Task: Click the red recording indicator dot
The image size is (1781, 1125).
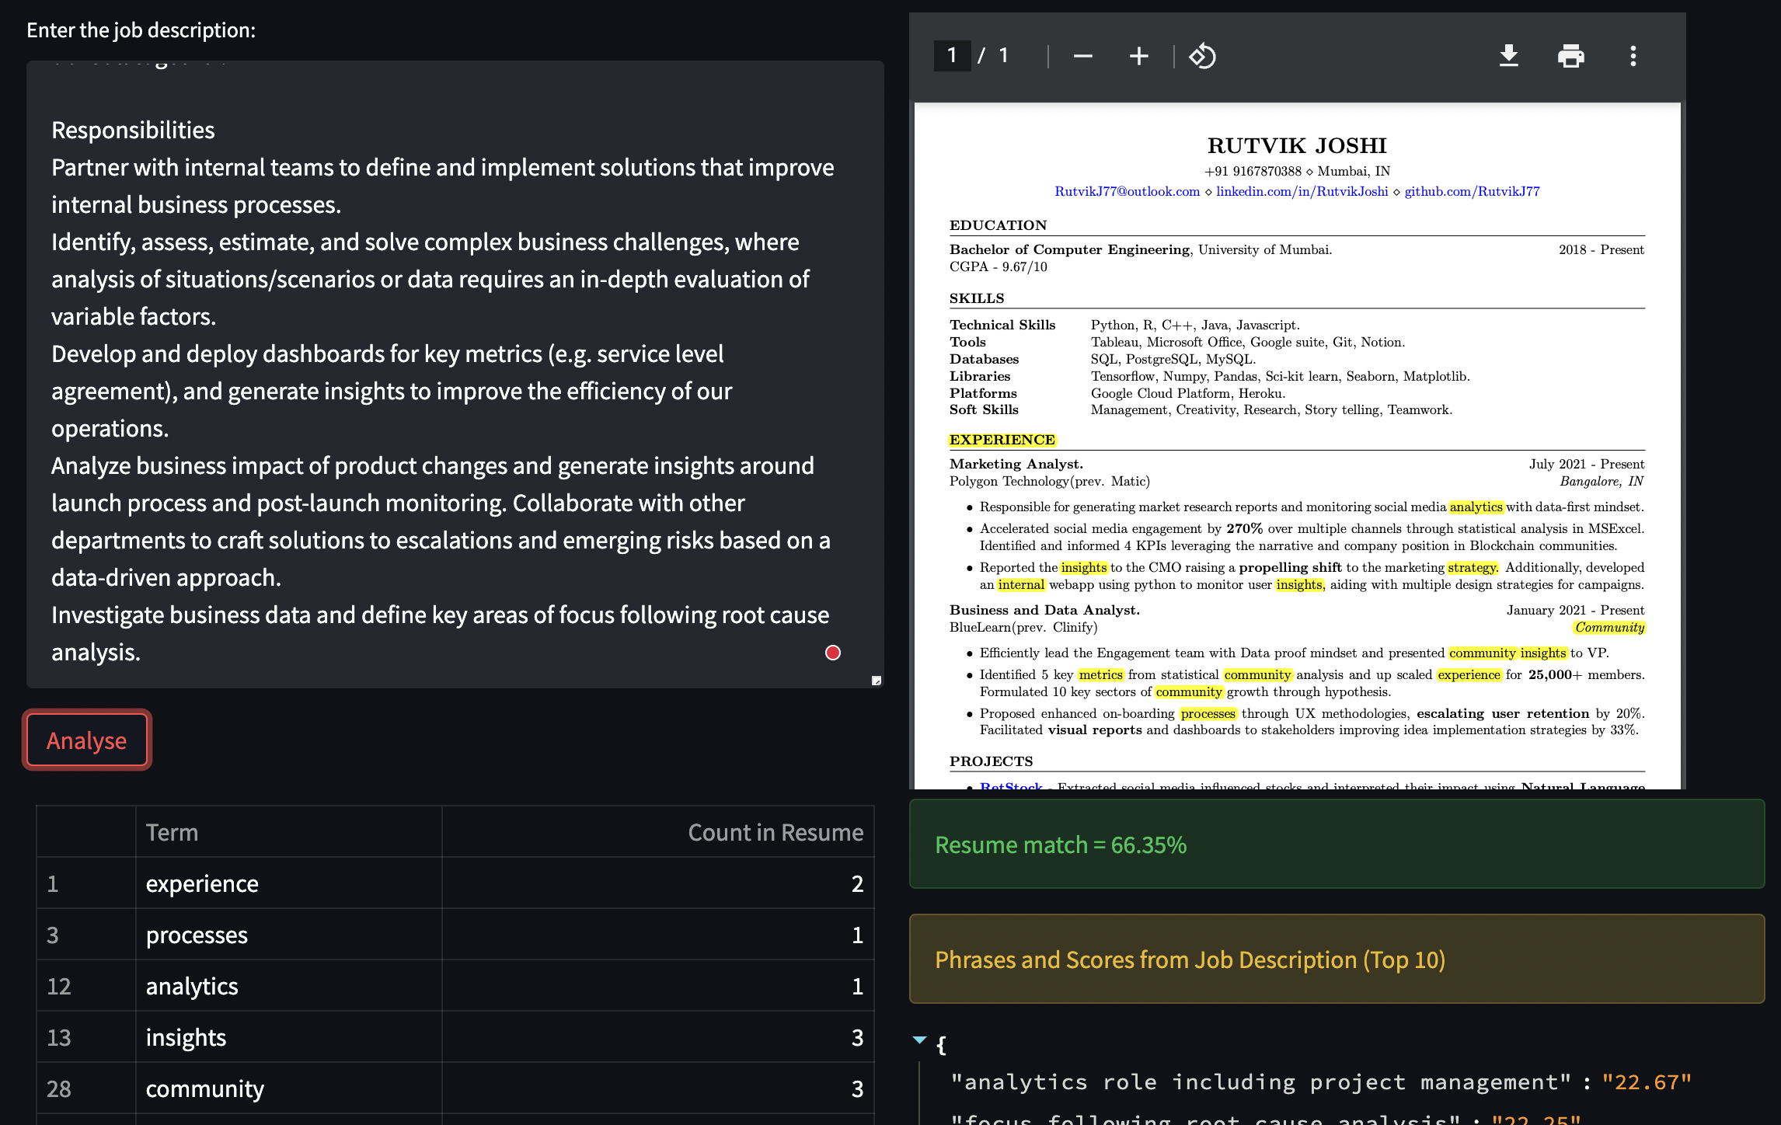Action: pyautogui.click(x=832, y=653)
